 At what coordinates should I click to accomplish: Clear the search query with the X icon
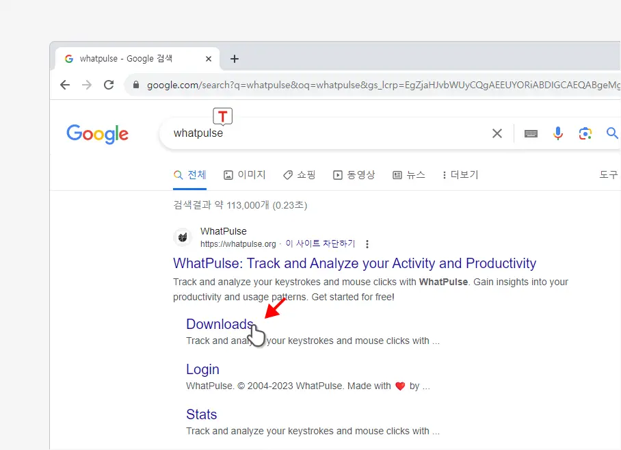(497, 133)
